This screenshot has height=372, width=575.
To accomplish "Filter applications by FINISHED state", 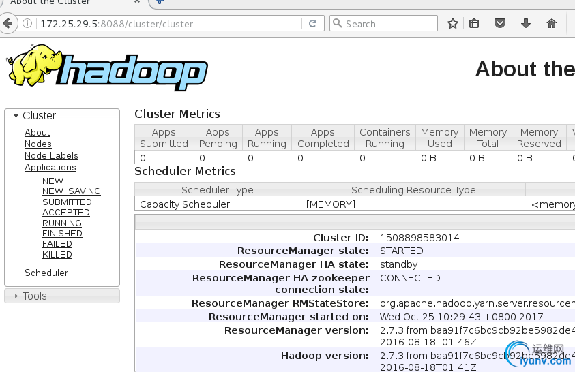I will pyautogui.click(x=62, y=233).
